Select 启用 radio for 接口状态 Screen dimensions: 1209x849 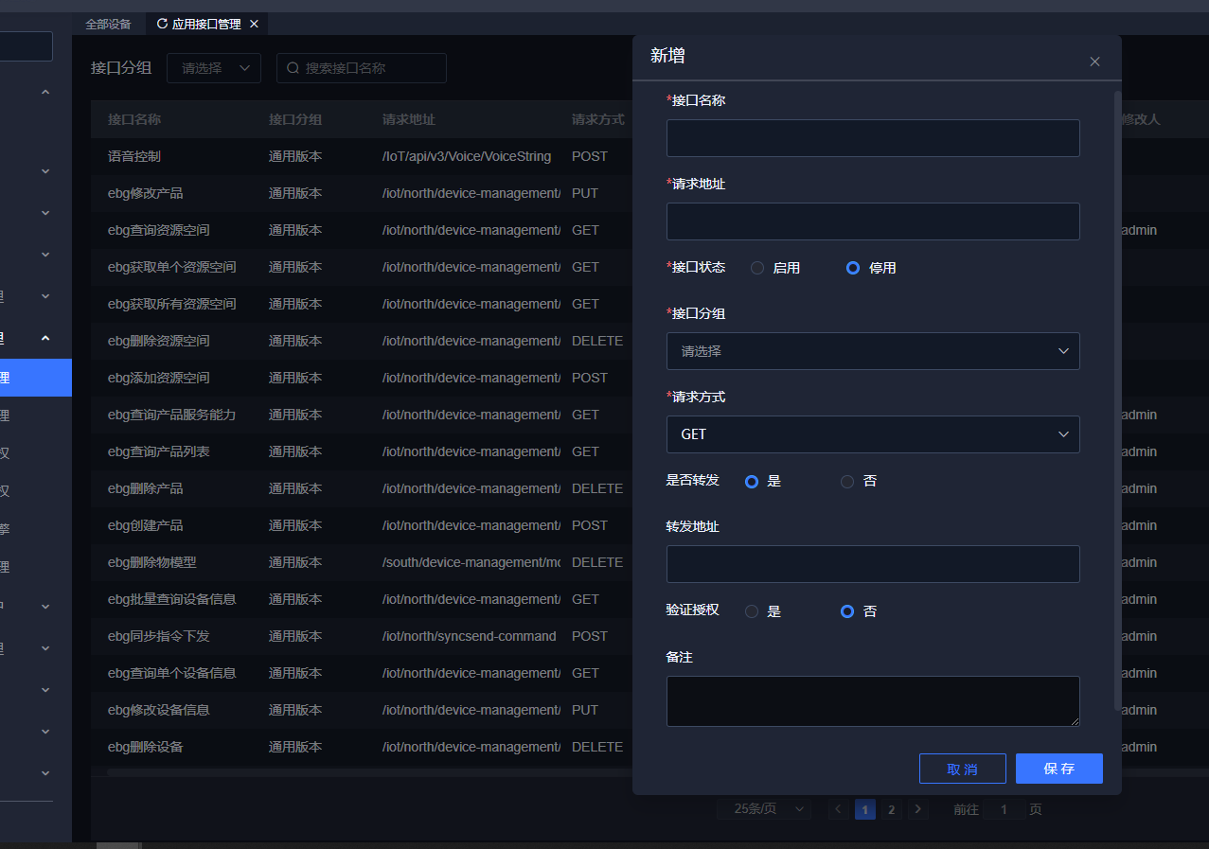click(757, 268)
